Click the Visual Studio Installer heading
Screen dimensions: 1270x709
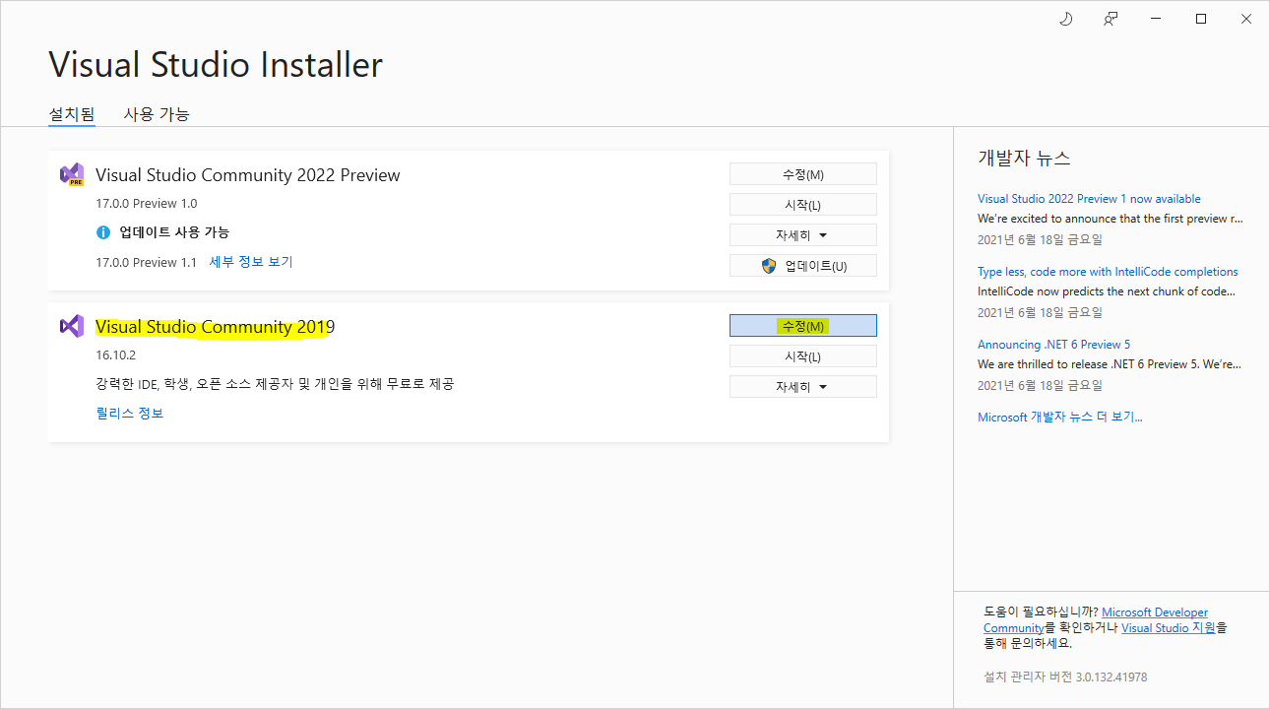click(216, 65)
